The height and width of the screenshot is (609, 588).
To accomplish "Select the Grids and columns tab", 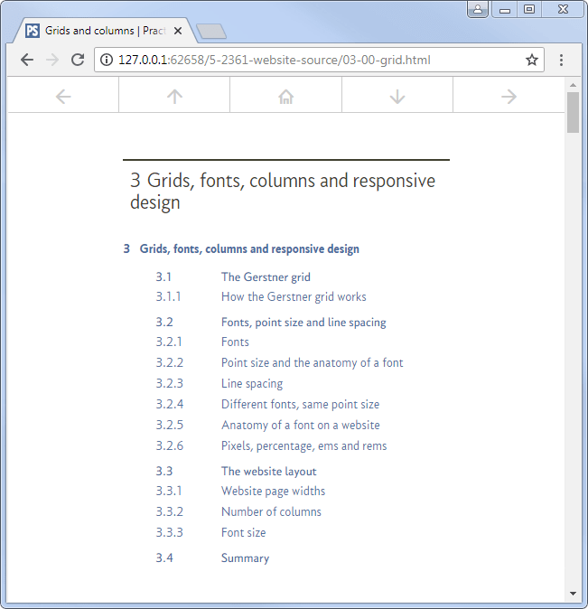I will point(105,31).
